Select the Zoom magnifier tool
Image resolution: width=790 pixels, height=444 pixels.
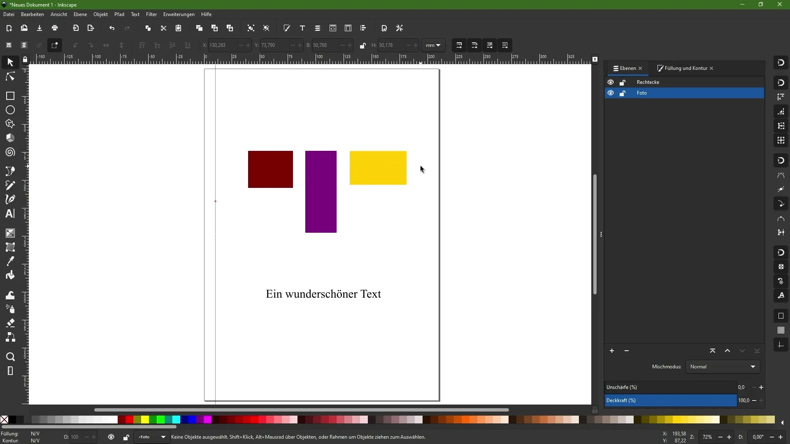tap(10, 357)
